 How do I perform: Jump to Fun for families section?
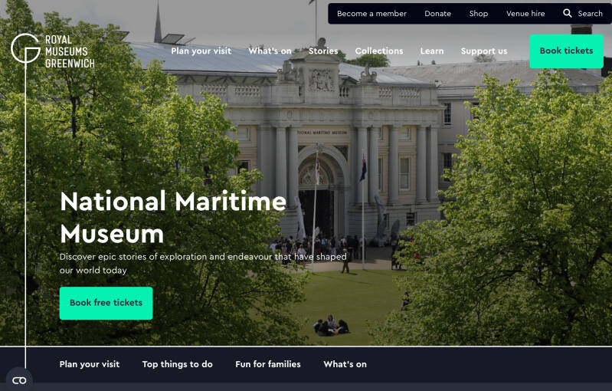pos(268,364)
